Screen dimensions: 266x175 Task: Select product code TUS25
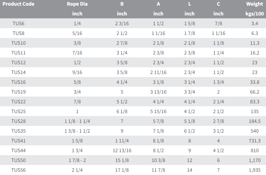pos(18,112)
